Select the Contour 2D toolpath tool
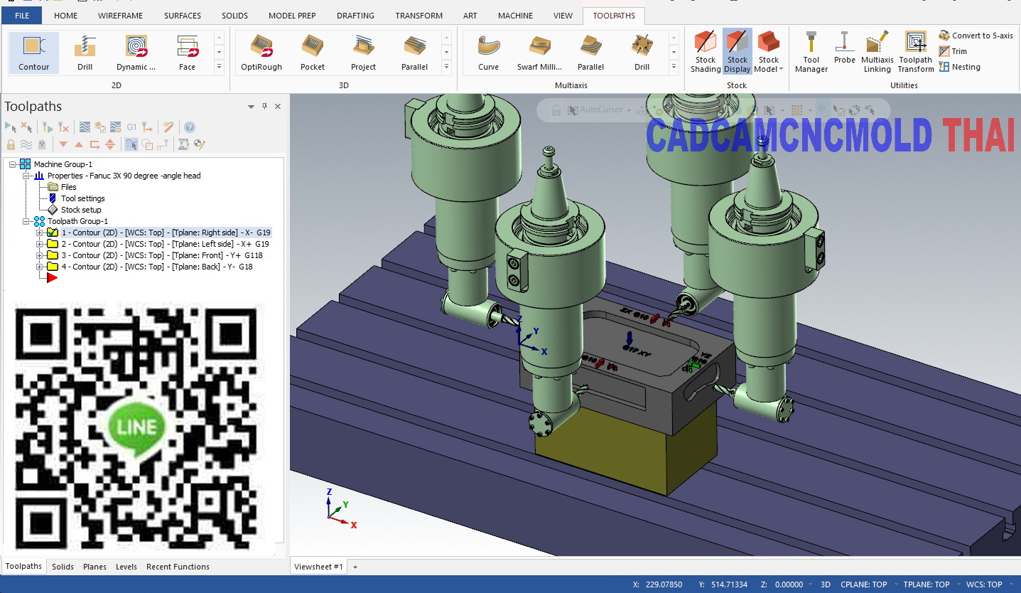Viewport: 1021px width, 593px height. (x=33, y=51)
